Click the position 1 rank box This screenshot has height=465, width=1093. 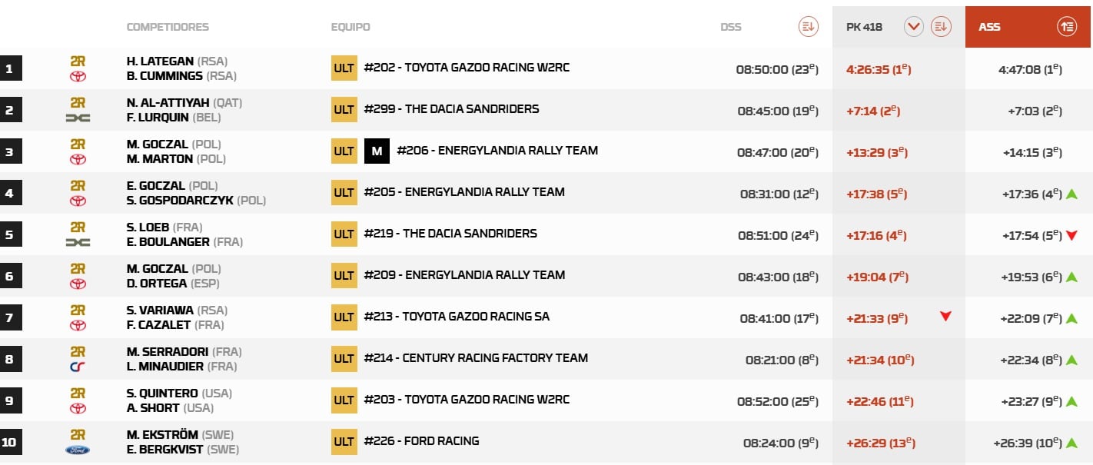(x=10, y=68)
